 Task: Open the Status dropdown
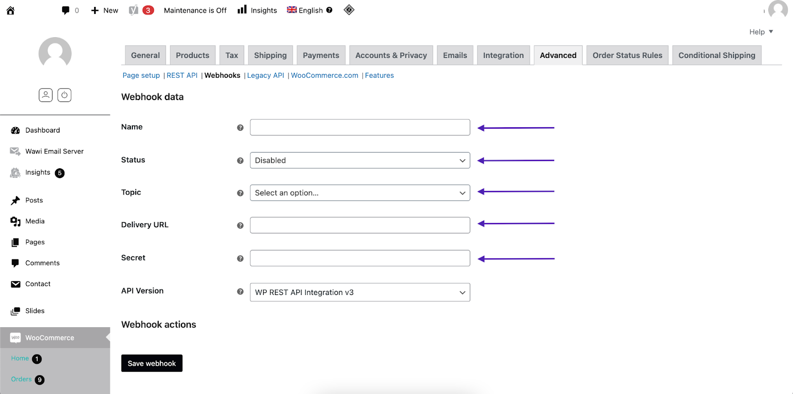click(x=360, y=160)
